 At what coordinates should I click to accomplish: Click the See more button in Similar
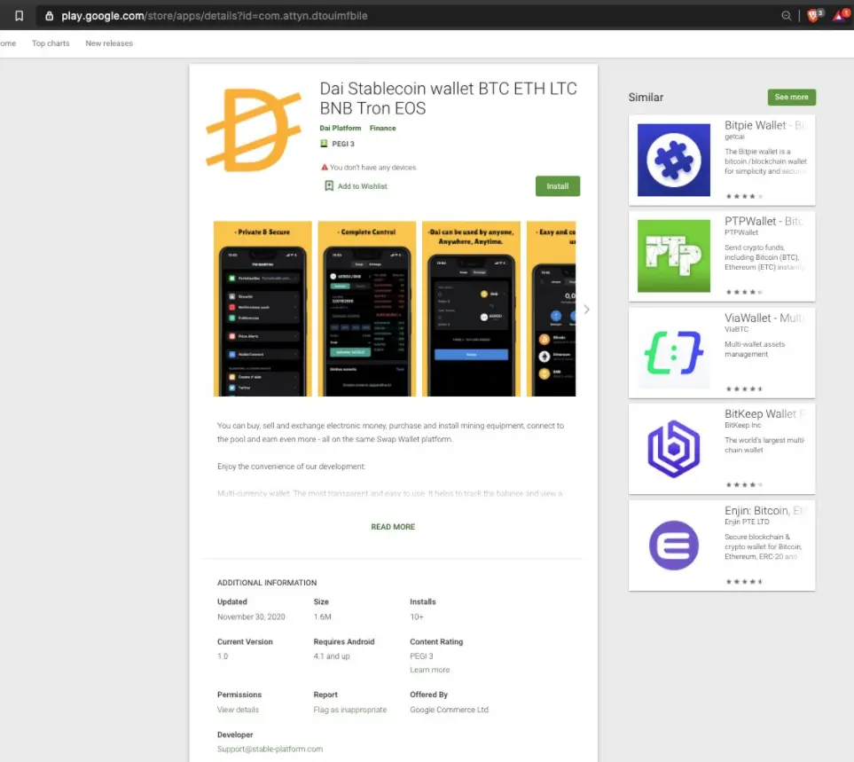(x=791, y=97)
